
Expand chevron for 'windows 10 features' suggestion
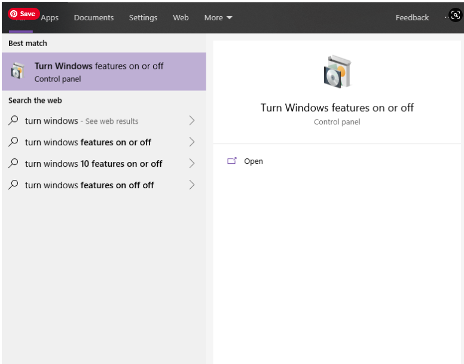[x=192, y=164]
